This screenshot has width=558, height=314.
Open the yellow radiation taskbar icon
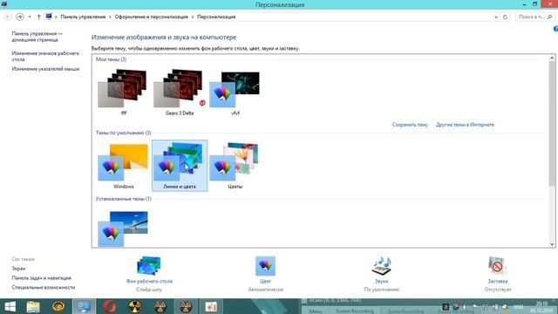click(135, 306)
